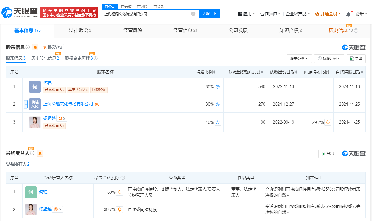Clear the company search box text

(x=193, y=14)
